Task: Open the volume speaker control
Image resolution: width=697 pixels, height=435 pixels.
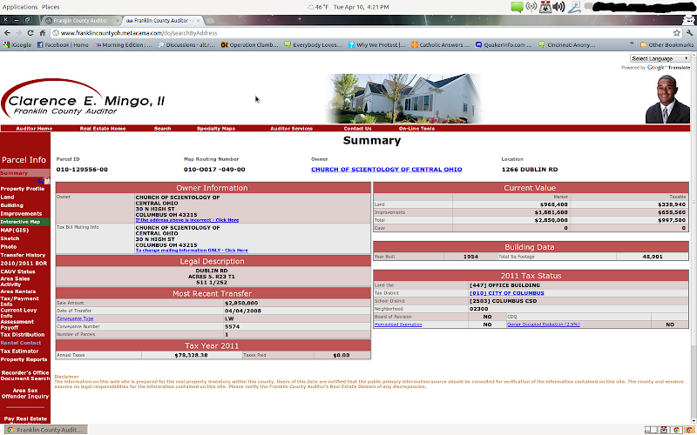Action: coord(559,7)
